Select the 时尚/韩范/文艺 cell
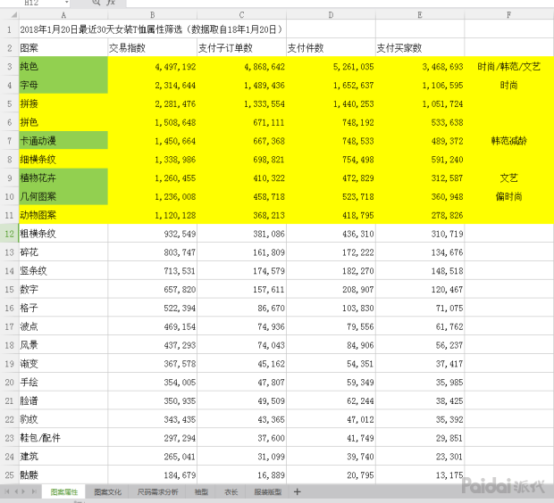554x503 pixels. (508, 66)
